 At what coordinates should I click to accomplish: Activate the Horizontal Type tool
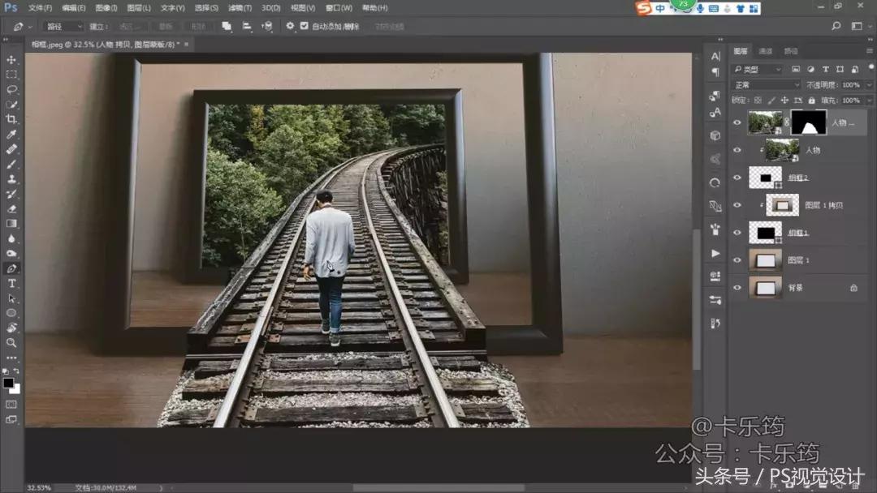tap(11, 283)
